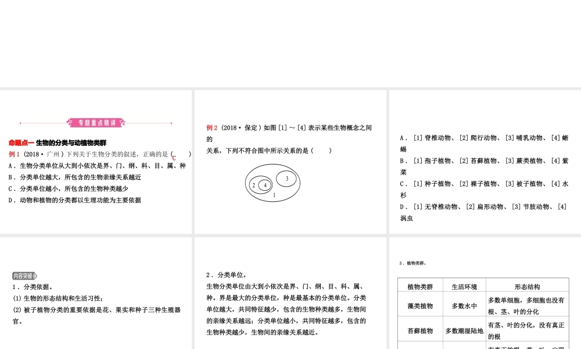The height and width of the screenshot is (349, 581).
Task: Click line 关系，下列不符合图中所示关系的是
Action: (x=269, y=151)
